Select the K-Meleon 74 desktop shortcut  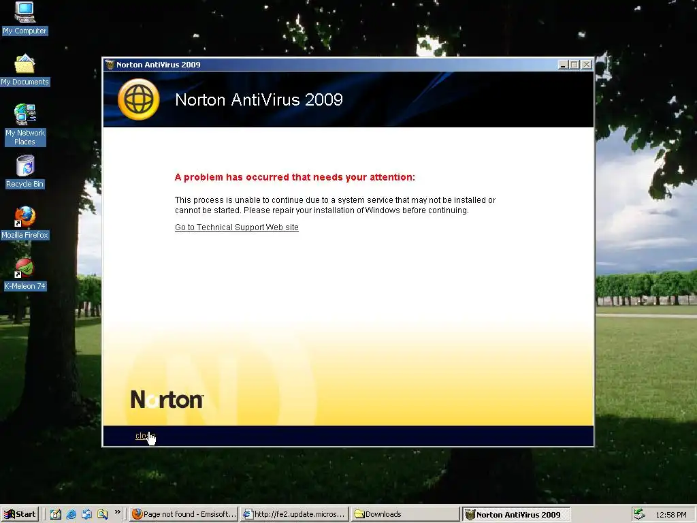click(x=25, y=274)
